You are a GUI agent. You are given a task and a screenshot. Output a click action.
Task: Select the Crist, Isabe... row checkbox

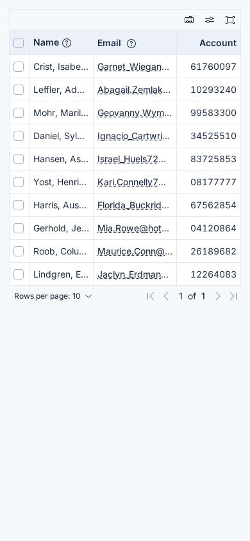tap(19, 67)
